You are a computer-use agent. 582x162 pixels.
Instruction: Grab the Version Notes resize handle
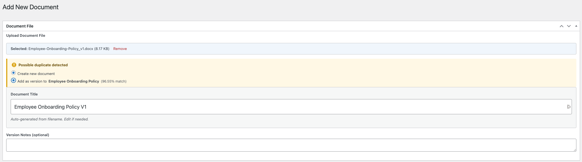pos(575,150)
